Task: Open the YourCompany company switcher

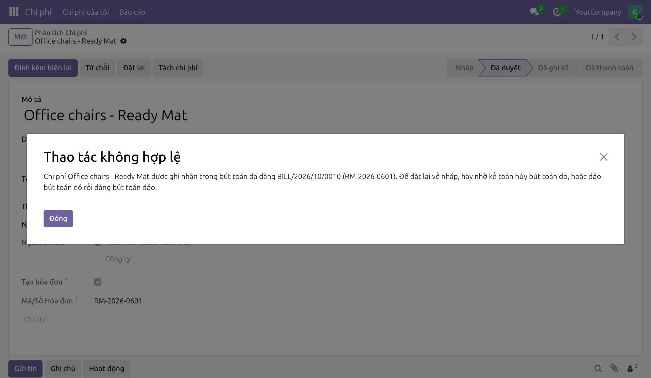Action: [x=598, y=12]
